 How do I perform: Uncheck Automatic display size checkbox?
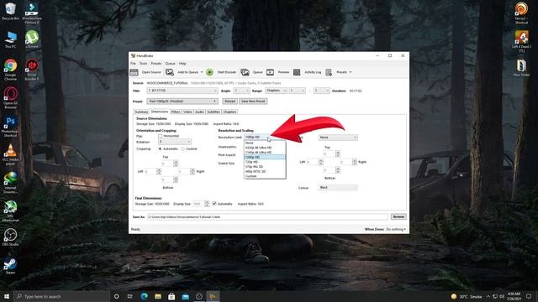214,204
